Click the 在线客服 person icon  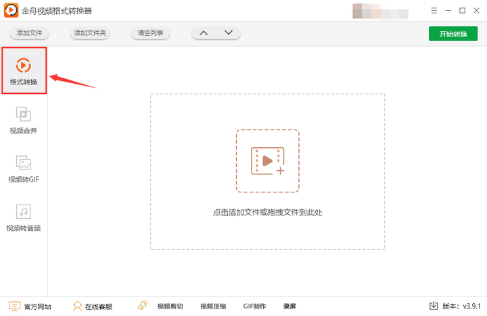77,307
